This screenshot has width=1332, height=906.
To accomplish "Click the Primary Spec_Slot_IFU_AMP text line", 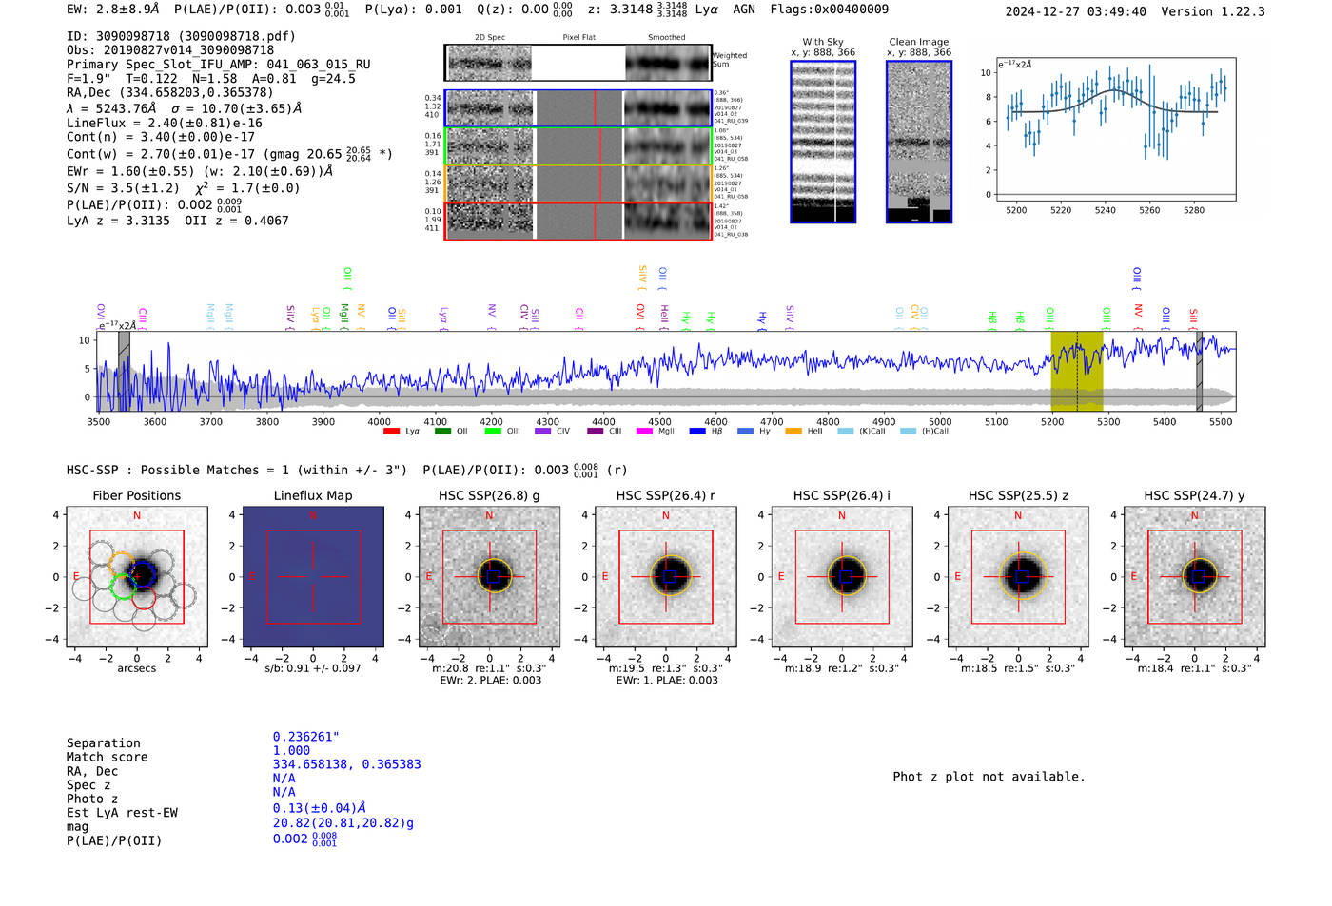I will (219, 65).
